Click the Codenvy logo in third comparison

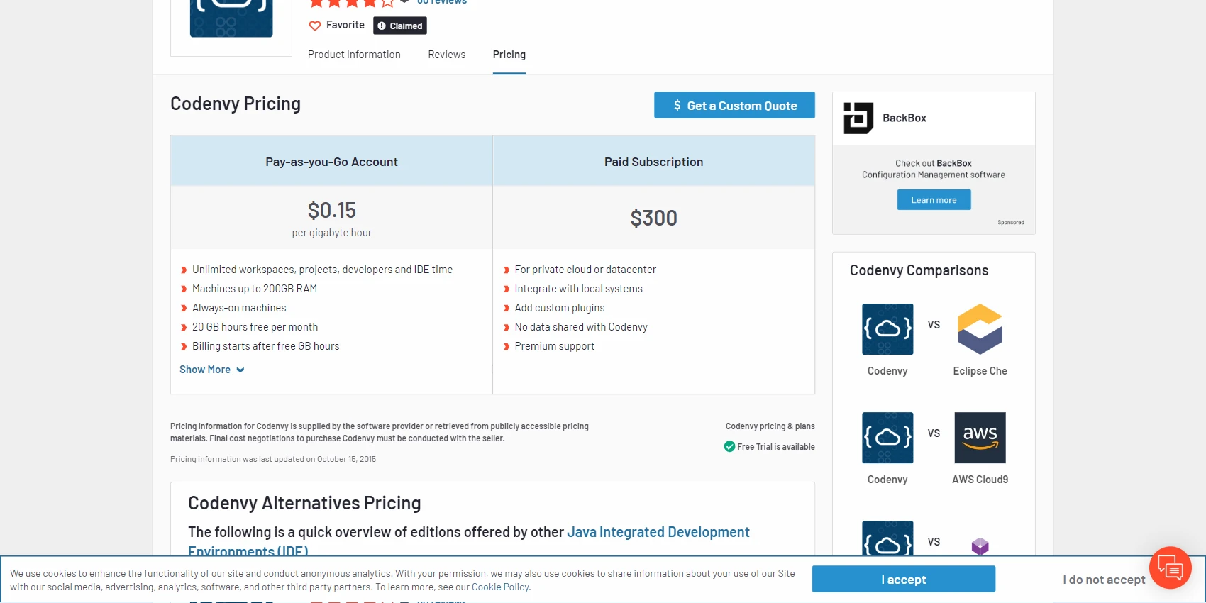coord(887,538)
